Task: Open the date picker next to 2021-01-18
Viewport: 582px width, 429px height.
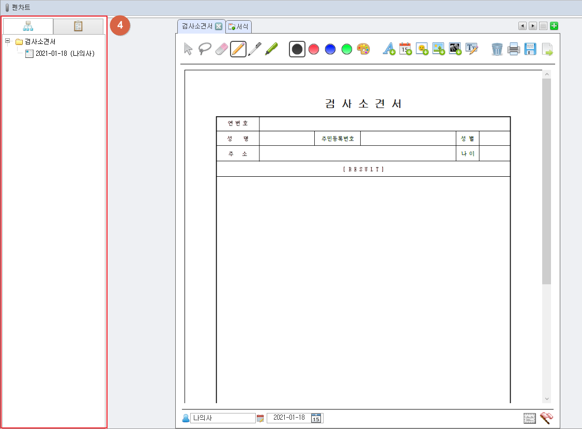Action: (316, 418)
